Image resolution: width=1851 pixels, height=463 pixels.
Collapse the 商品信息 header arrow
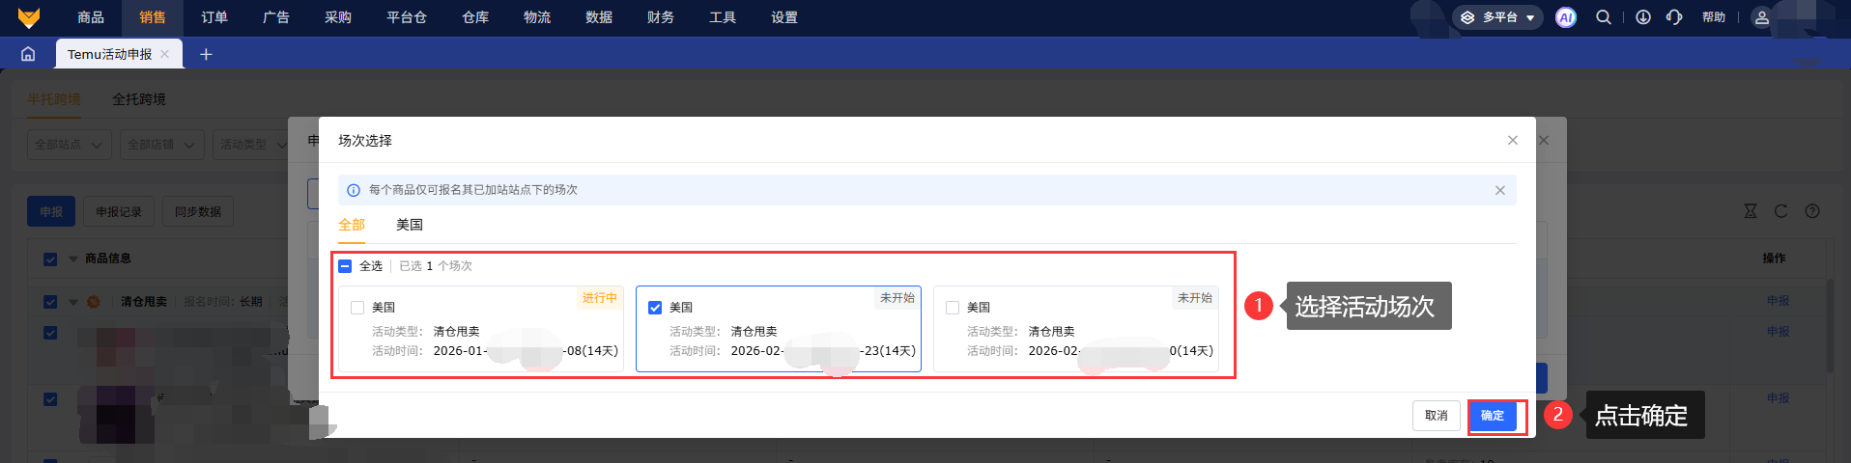click(73, 259)
